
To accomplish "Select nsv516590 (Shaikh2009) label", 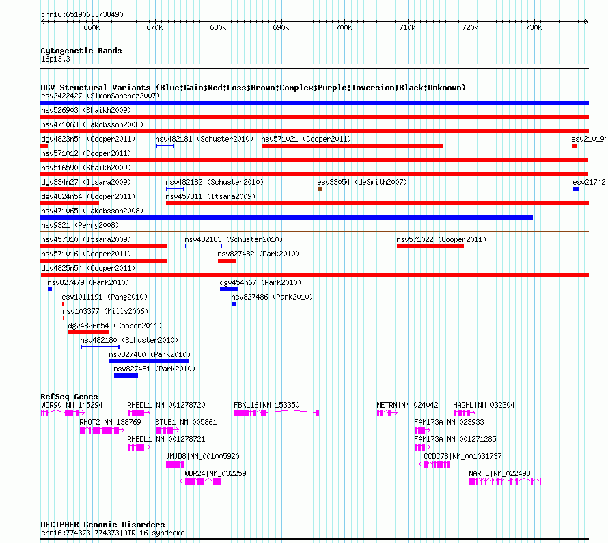I will pyautogui.click(x=86, y=168).
